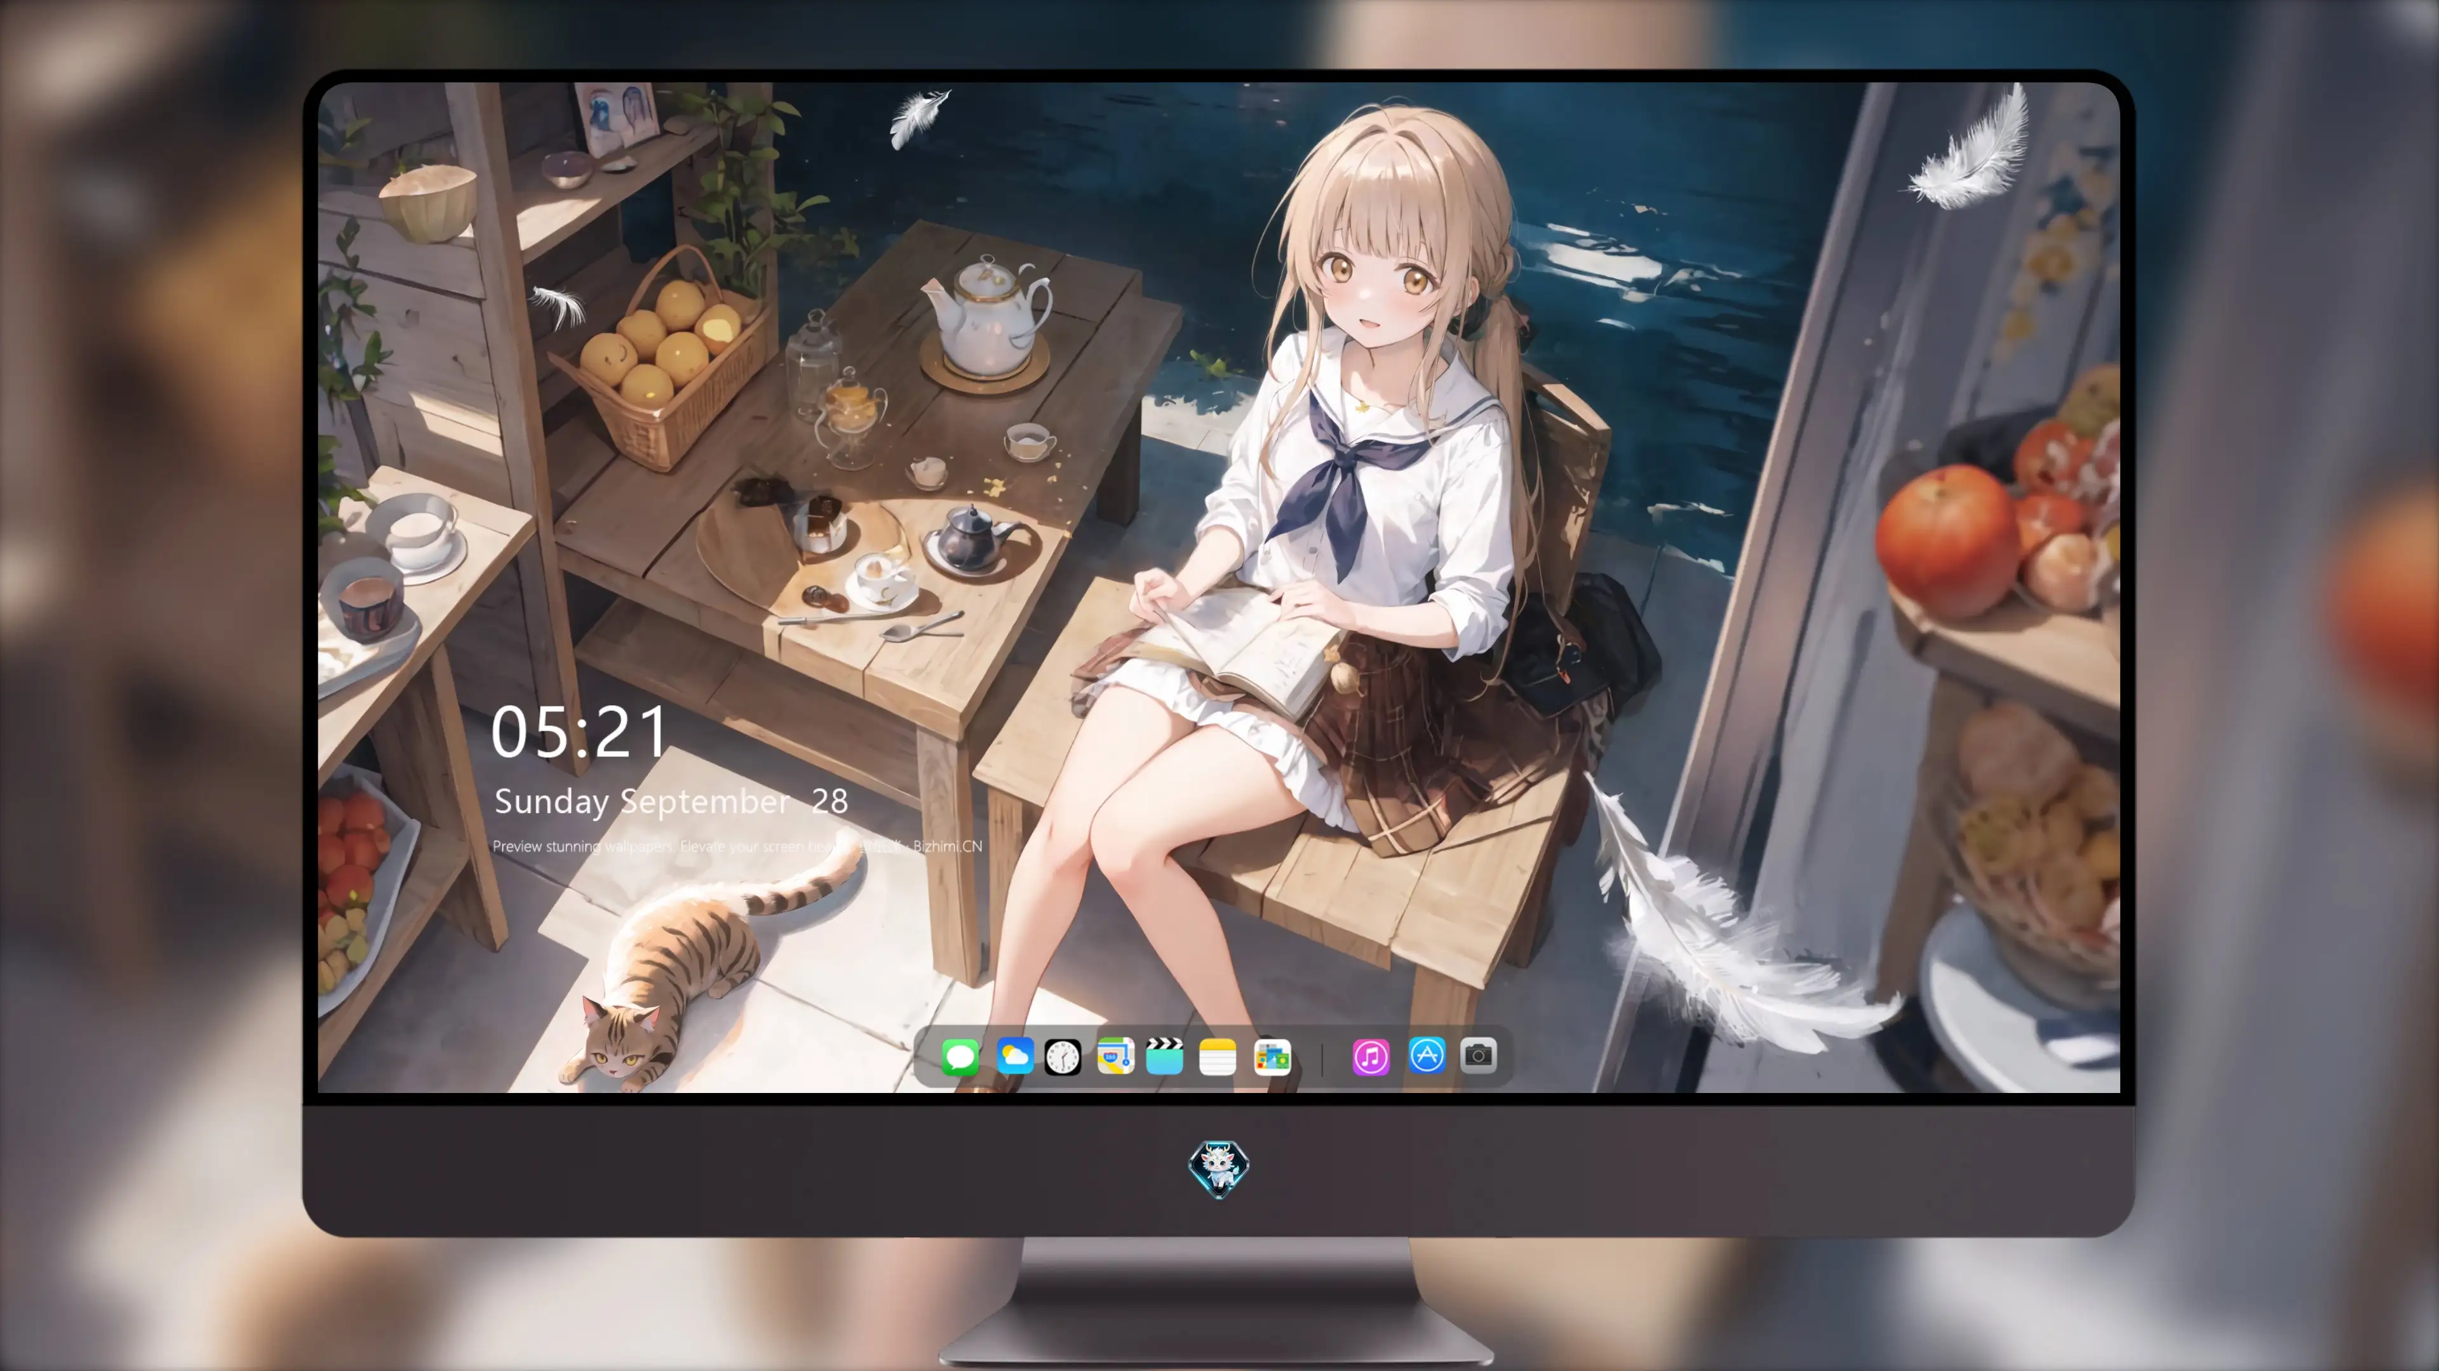Click the 05:21 clock display
Screen dimensions: 2439x1371
[x=579, y=731]
